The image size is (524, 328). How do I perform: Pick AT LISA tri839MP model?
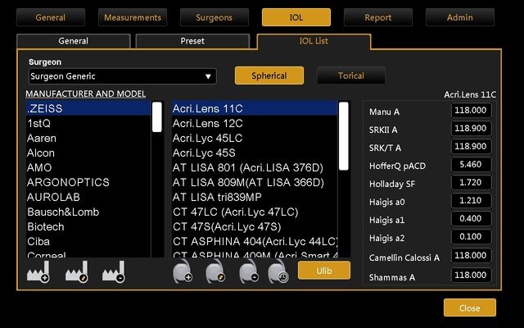pyautogui.click(x=255, y=197)
